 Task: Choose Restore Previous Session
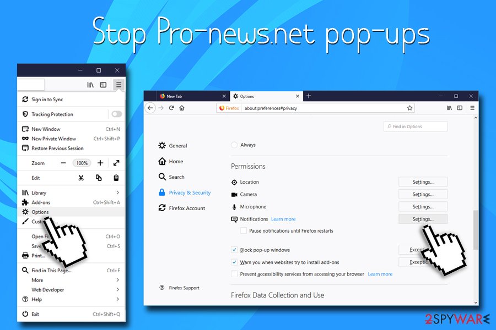point(71,148)
